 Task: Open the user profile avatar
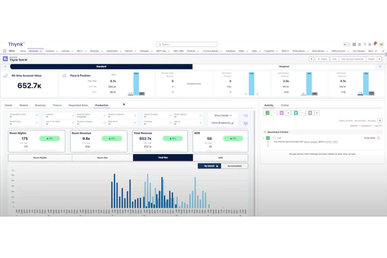(381, 44)
